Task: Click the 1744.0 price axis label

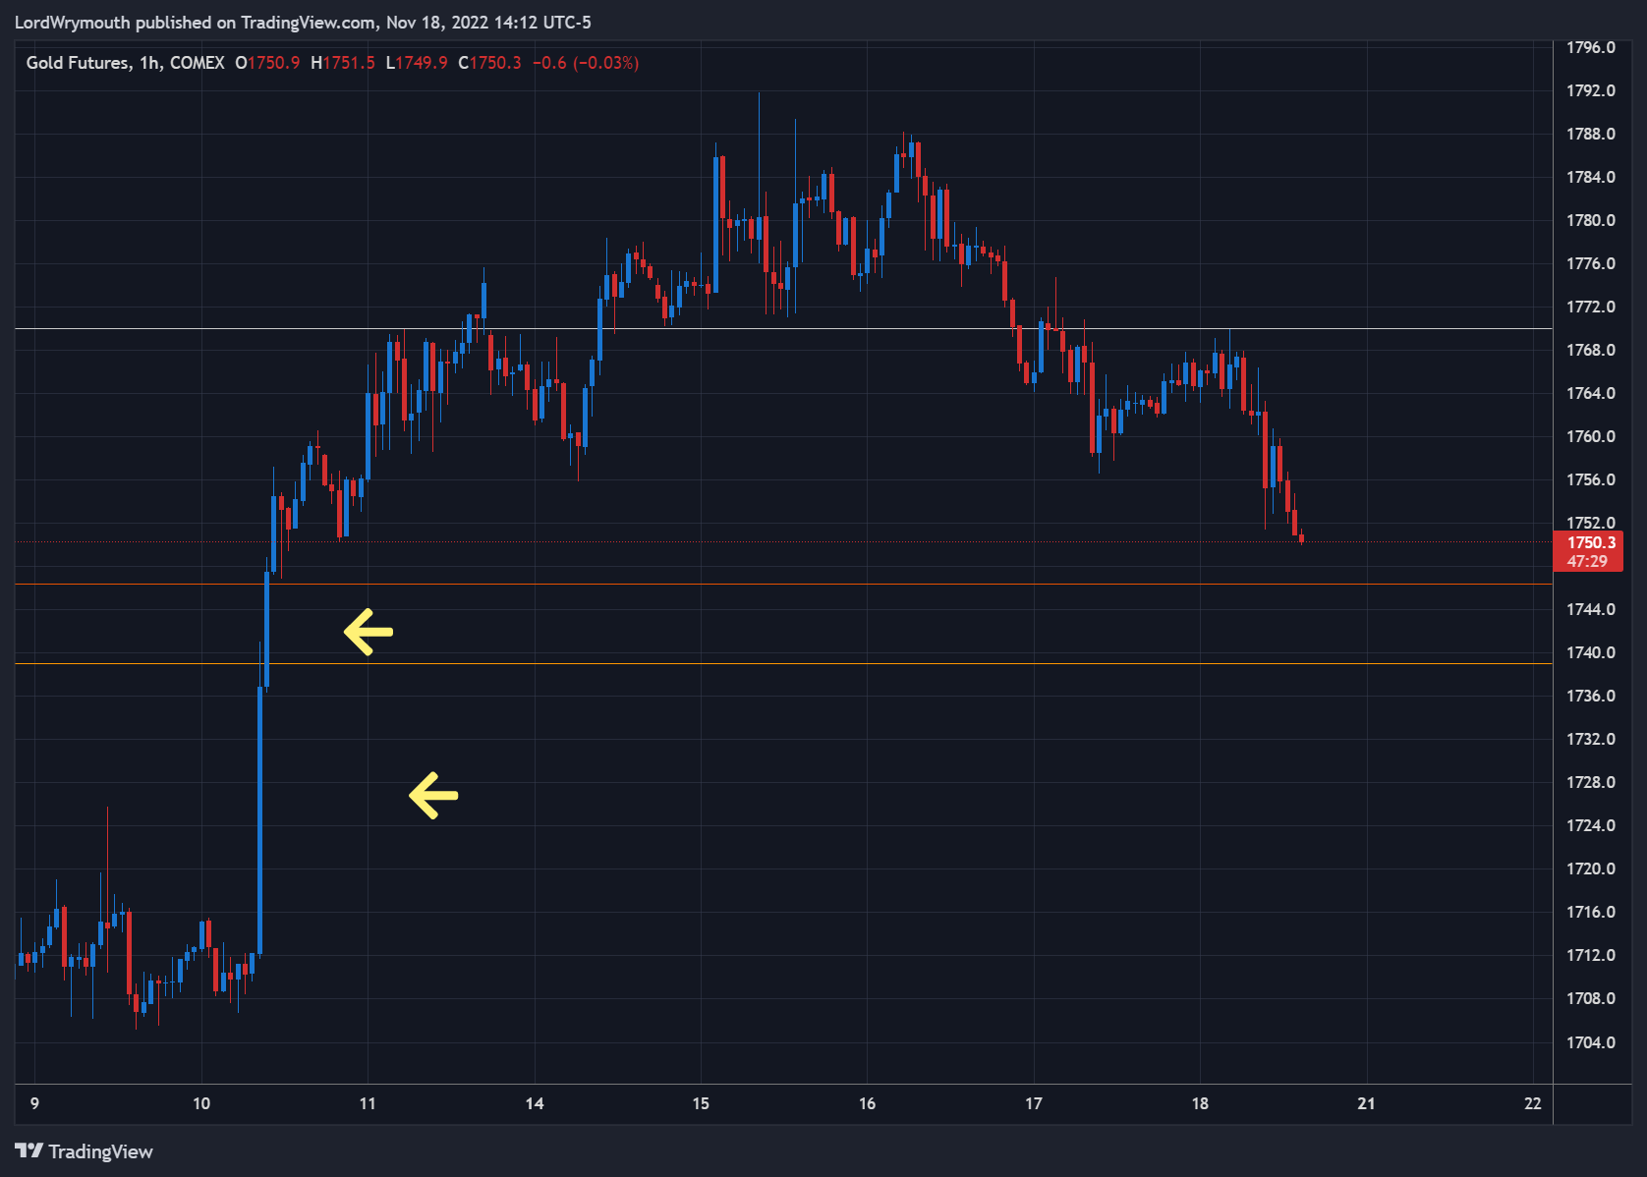Action: click(1590, 609)
